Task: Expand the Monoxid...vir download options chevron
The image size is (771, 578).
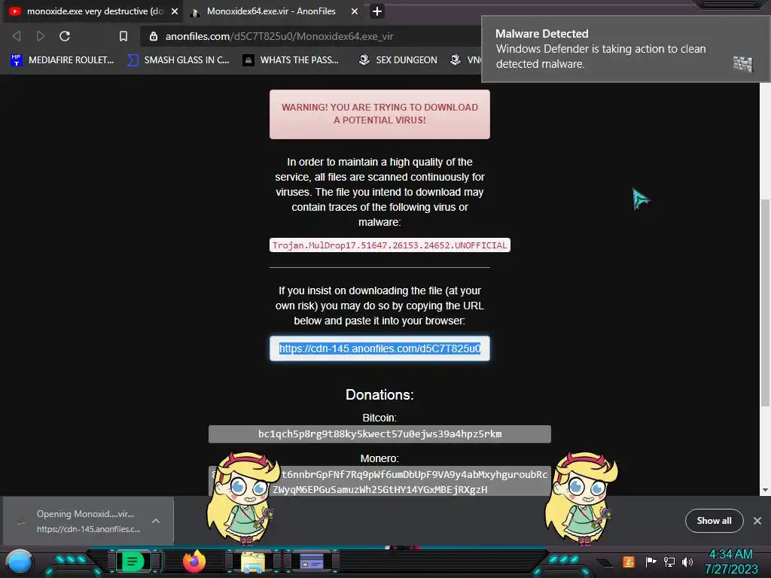Action: point(156,521)
